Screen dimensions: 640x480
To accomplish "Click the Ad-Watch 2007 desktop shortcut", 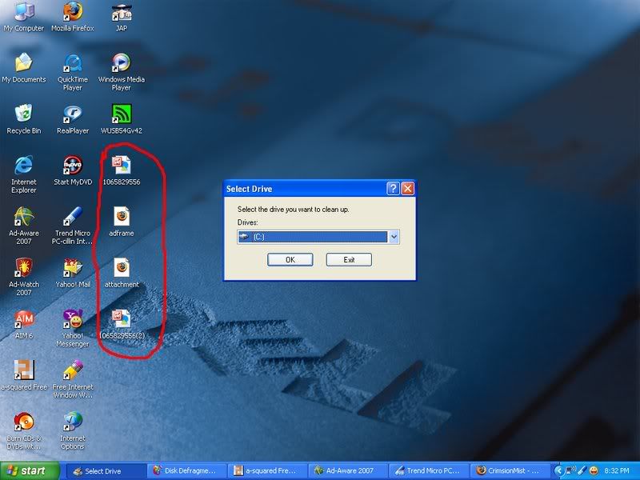I will (x=24, y=277).
